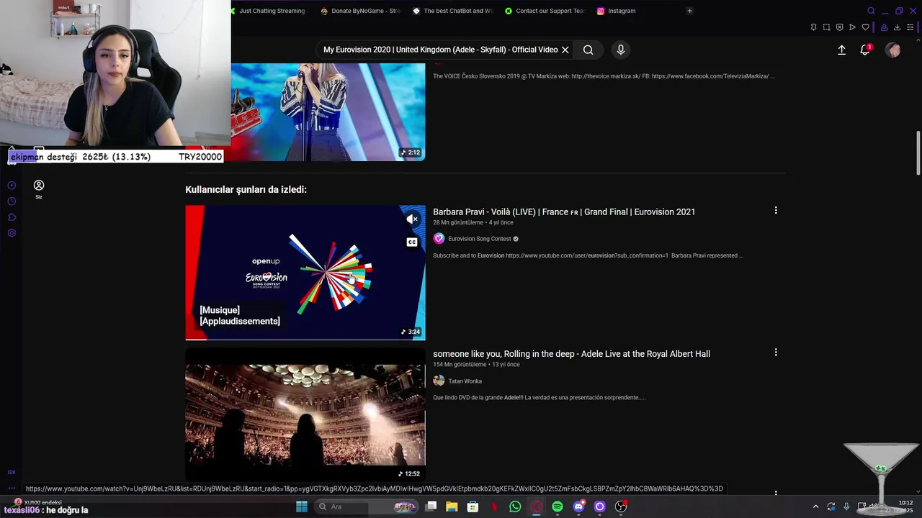Open more options for Barbara Pravi video
Viewport: 922px width, 518px height.
[776, 210]
